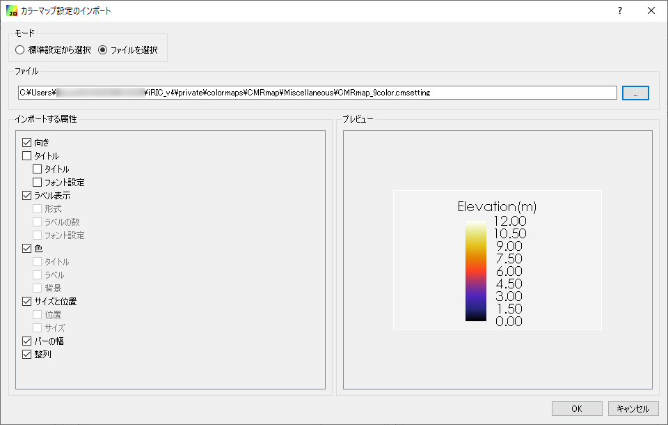Click the 形式 disabled checkbox
The height and width of the screenshot is (425, 668).
coord(38,208)
